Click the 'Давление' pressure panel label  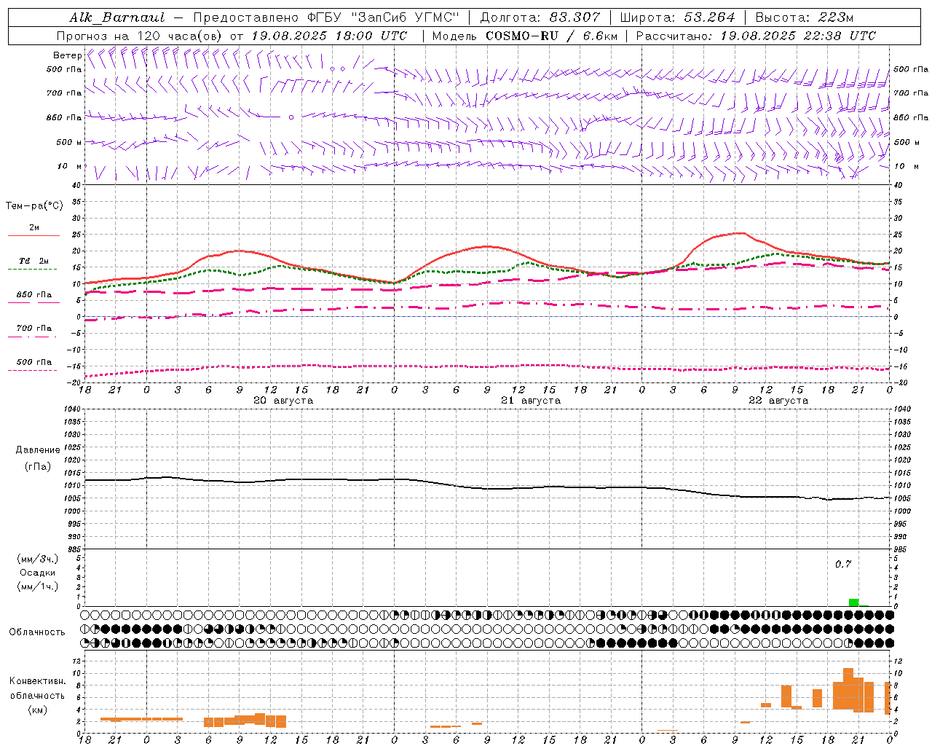pos(38,450)
